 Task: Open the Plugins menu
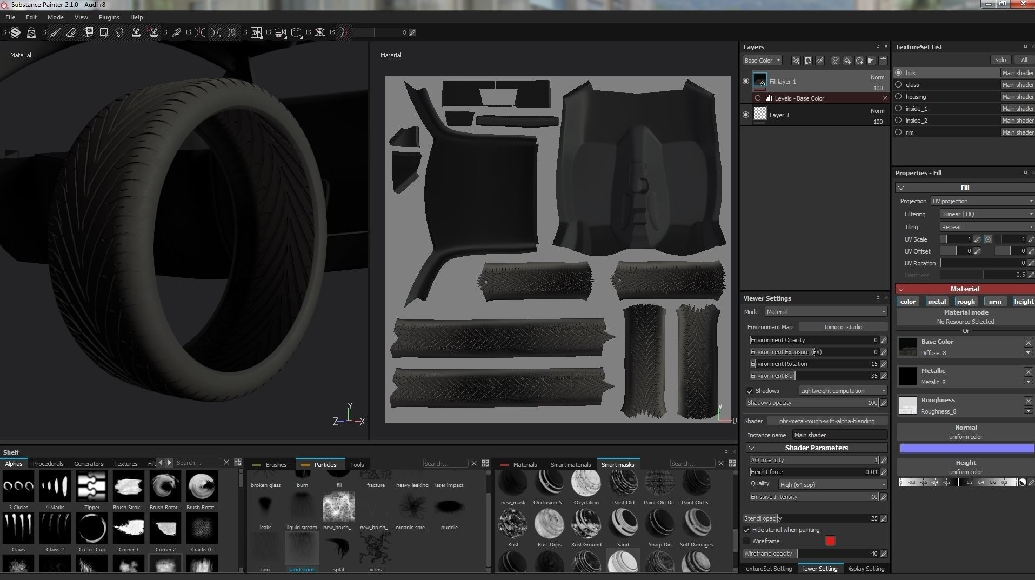click(x=109, y=17)
